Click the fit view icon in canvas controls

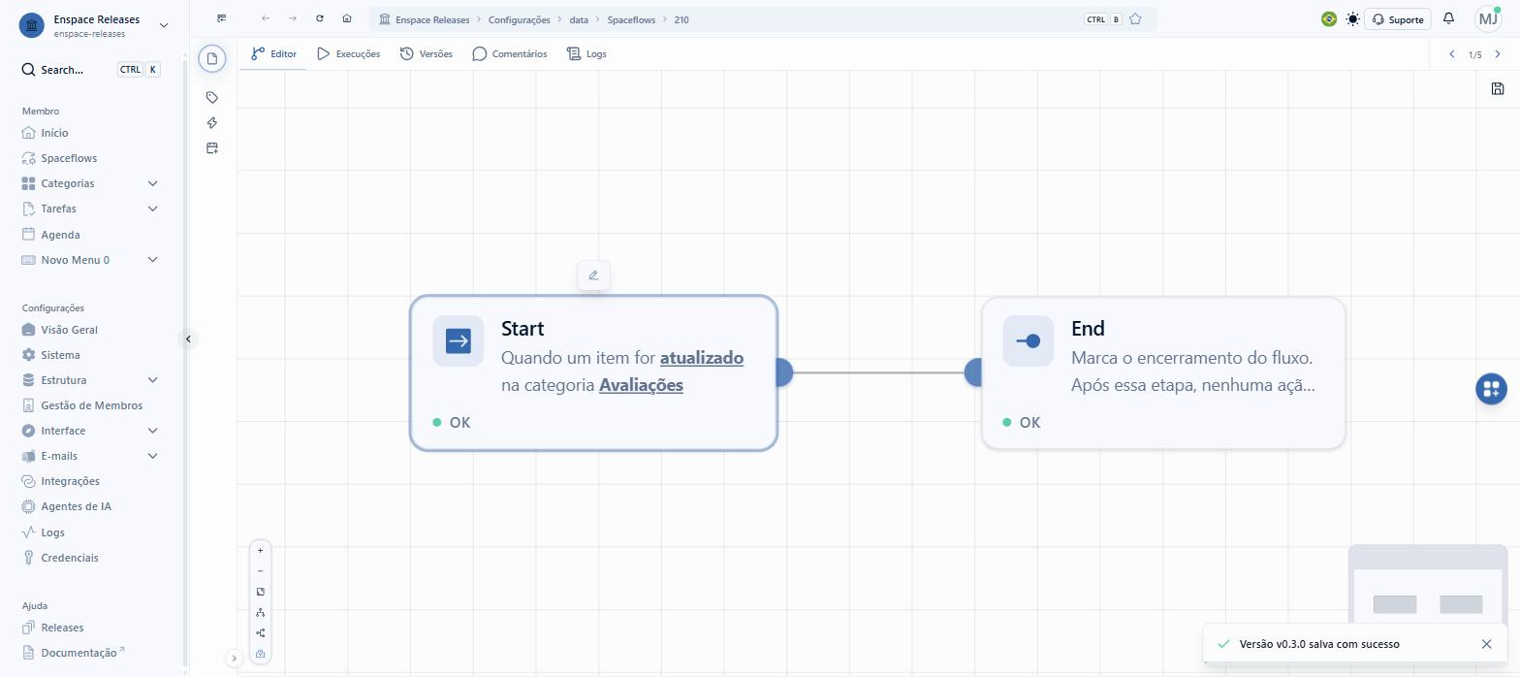[260, 592]
